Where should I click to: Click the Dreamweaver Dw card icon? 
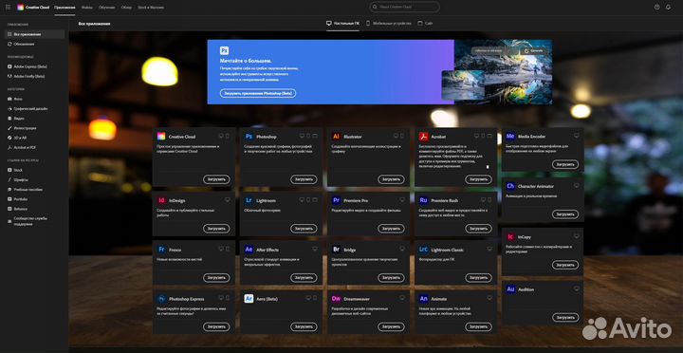[x=336, y=299]
